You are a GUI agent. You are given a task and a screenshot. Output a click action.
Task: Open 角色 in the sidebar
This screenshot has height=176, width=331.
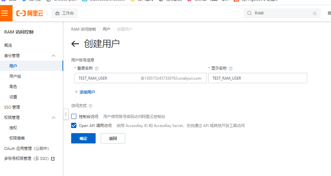coord(13,86)
